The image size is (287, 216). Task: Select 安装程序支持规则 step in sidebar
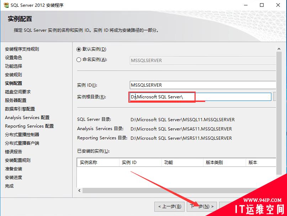pyautogui.click(x=22, y=49)
